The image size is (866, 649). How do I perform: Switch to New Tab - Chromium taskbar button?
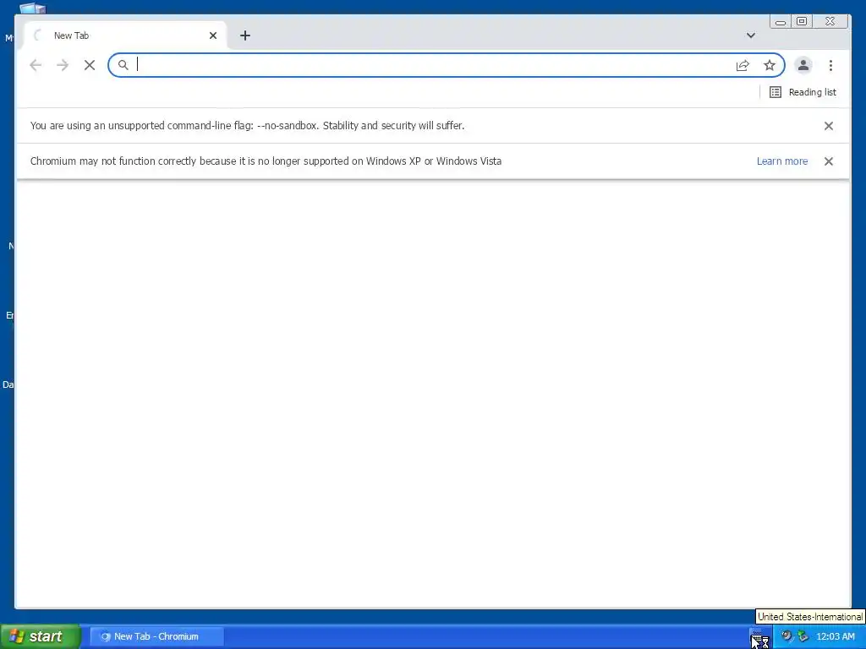[x=156, y=636]
